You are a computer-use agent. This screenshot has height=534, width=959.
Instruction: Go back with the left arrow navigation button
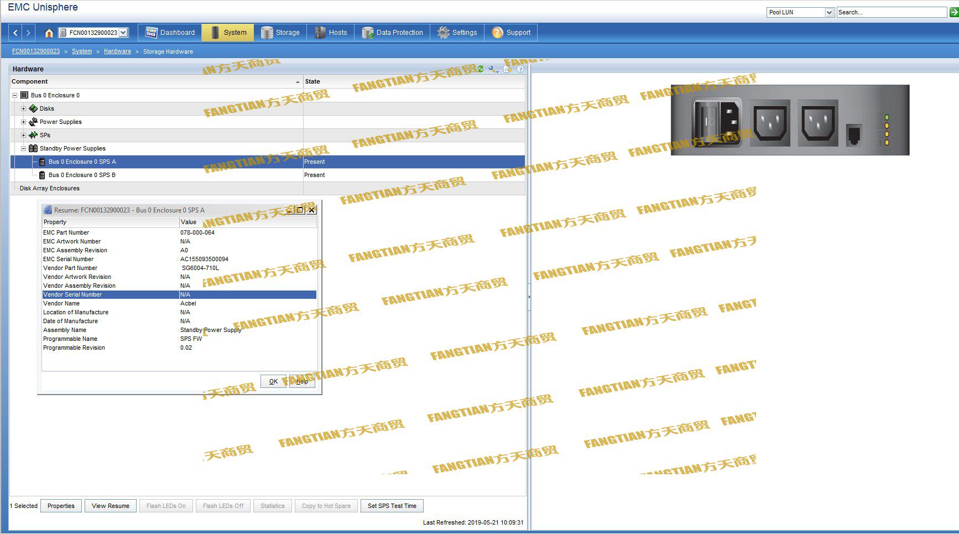tap(15, 33)
